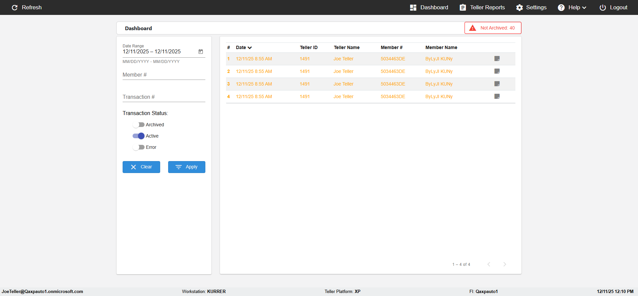The image size is (638, 296).
Task: Click Joe Teller in row 2
Action: pyautogui.click(x=344, y=71)
